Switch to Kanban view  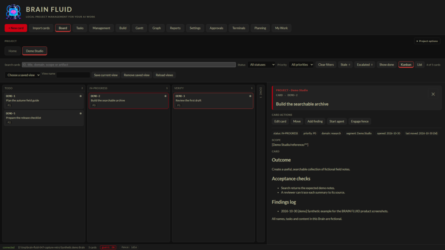[406, 65]
